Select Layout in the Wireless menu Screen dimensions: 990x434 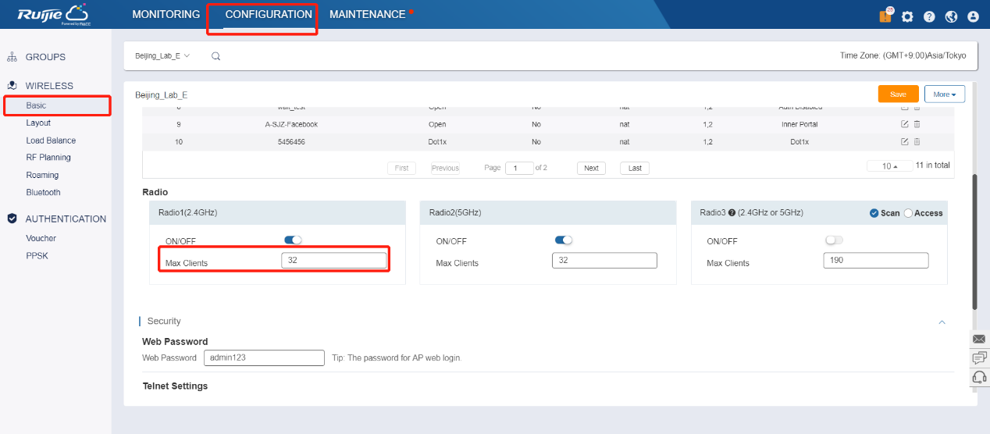click(x=38, y=123)
